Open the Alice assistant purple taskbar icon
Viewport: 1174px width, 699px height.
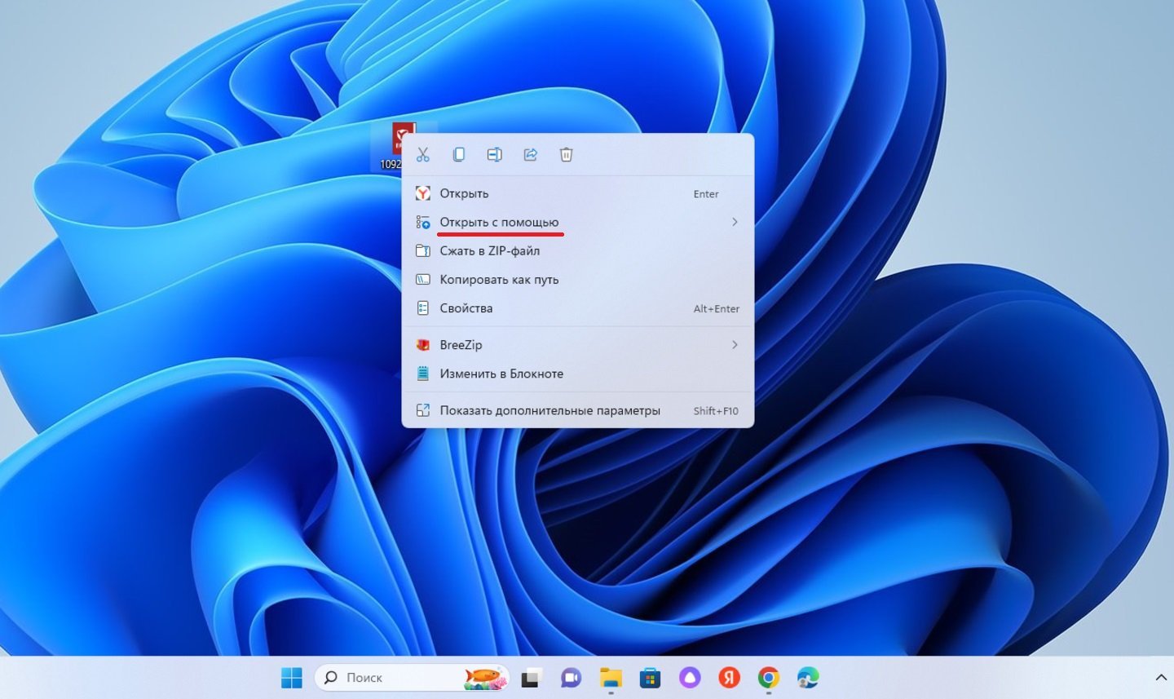690,678
